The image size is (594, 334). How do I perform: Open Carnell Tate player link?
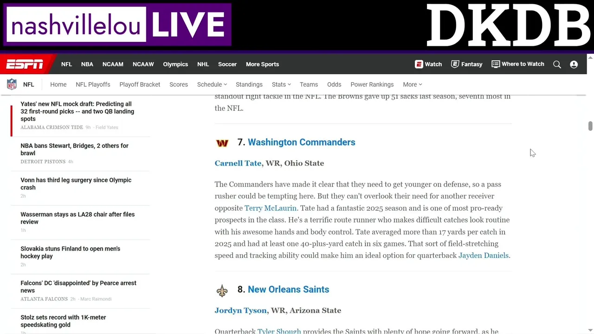tap(238, 163)
